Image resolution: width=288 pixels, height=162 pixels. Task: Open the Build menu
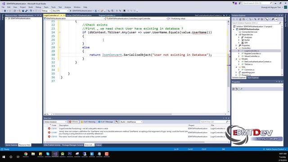pyautogui.click(x=31, y=7)
